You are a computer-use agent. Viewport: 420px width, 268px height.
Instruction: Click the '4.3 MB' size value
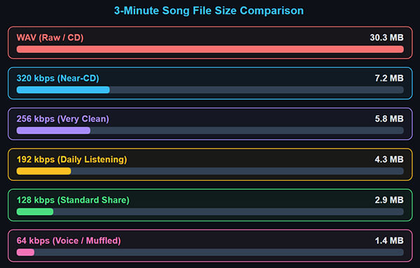click(389, 159)
